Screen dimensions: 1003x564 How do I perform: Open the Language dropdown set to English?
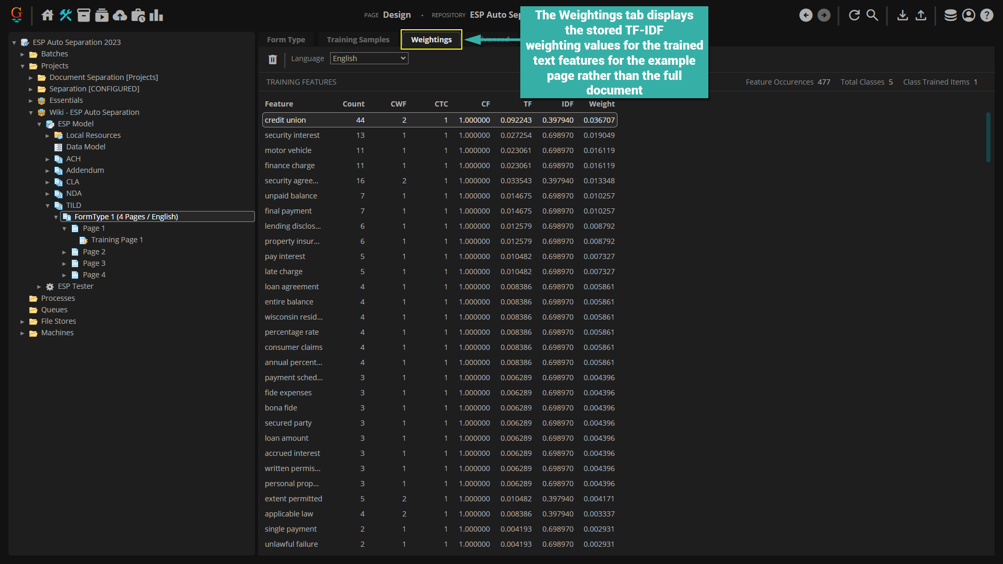369,58
